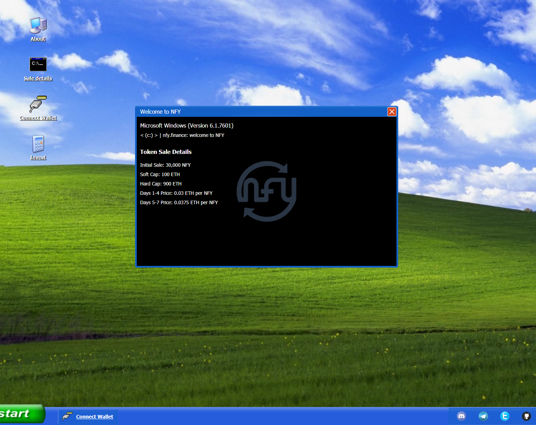
Task: Click the Days 1-4 Price line
Action: coord(176,193)
